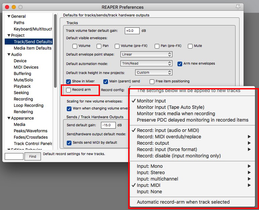Enable the Pan envelope checkbox
This screenshot has height=210, width=259.
[99, 46]
